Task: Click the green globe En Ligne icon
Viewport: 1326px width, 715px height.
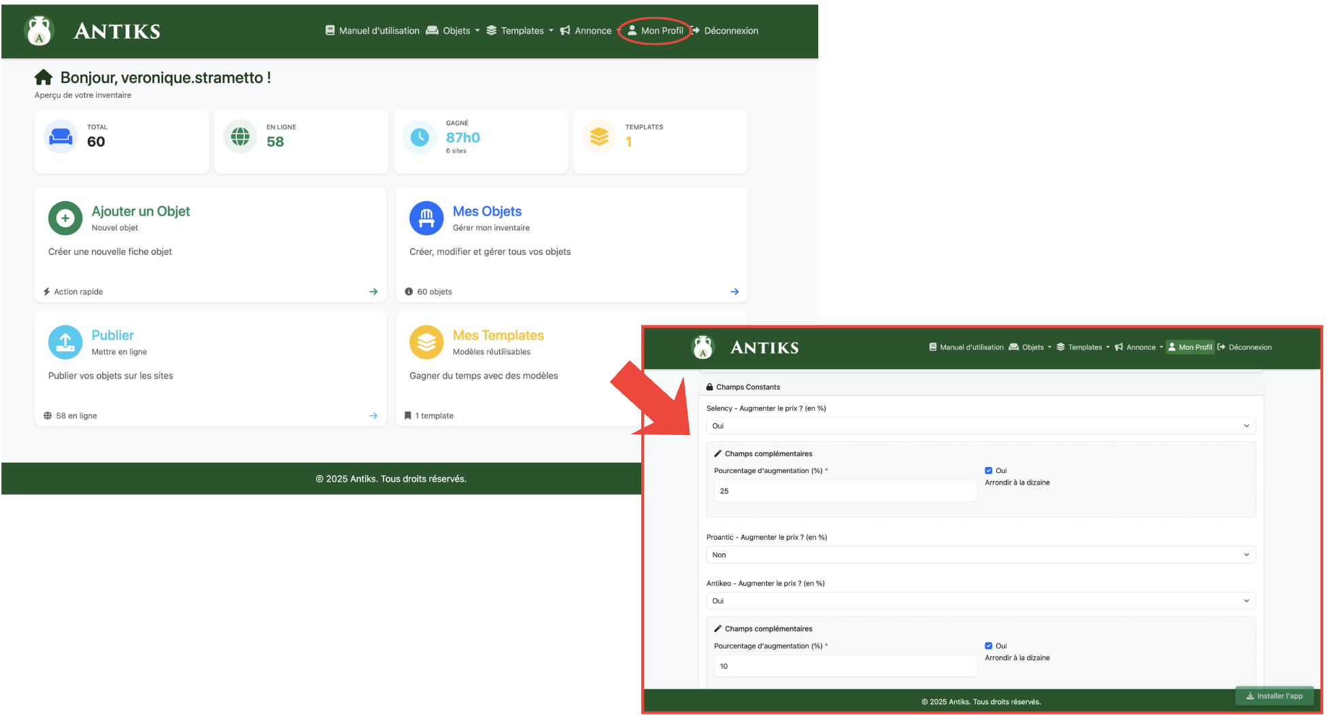Action: 240,137
